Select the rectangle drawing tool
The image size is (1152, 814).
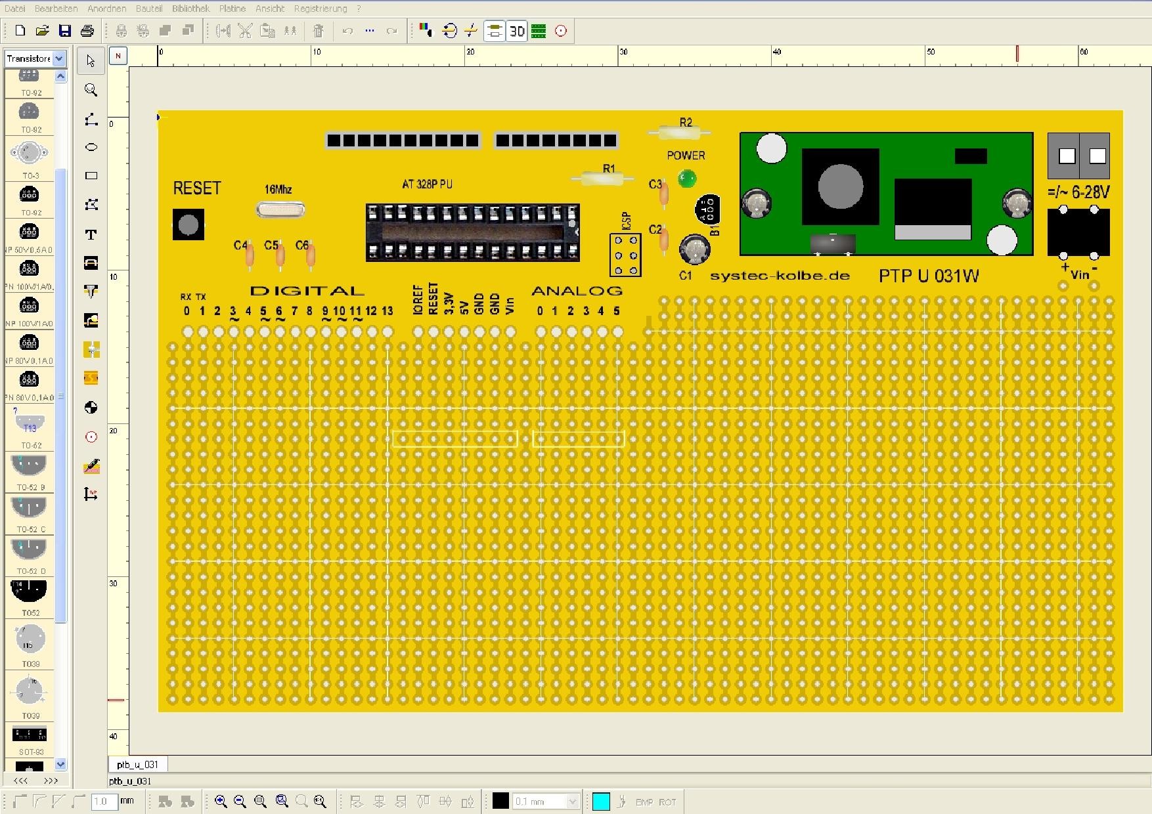coord(91,175)
